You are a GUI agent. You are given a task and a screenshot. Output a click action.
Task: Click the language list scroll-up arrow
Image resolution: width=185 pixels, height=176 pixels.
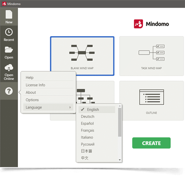(x=120, y=106)
